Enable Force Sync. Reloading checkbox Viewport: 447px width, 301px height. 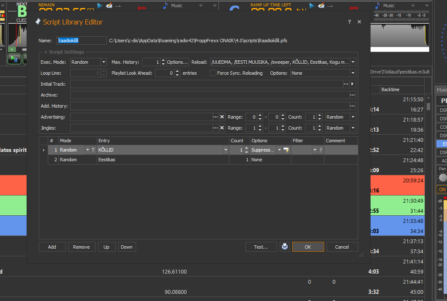click(213, 73)
